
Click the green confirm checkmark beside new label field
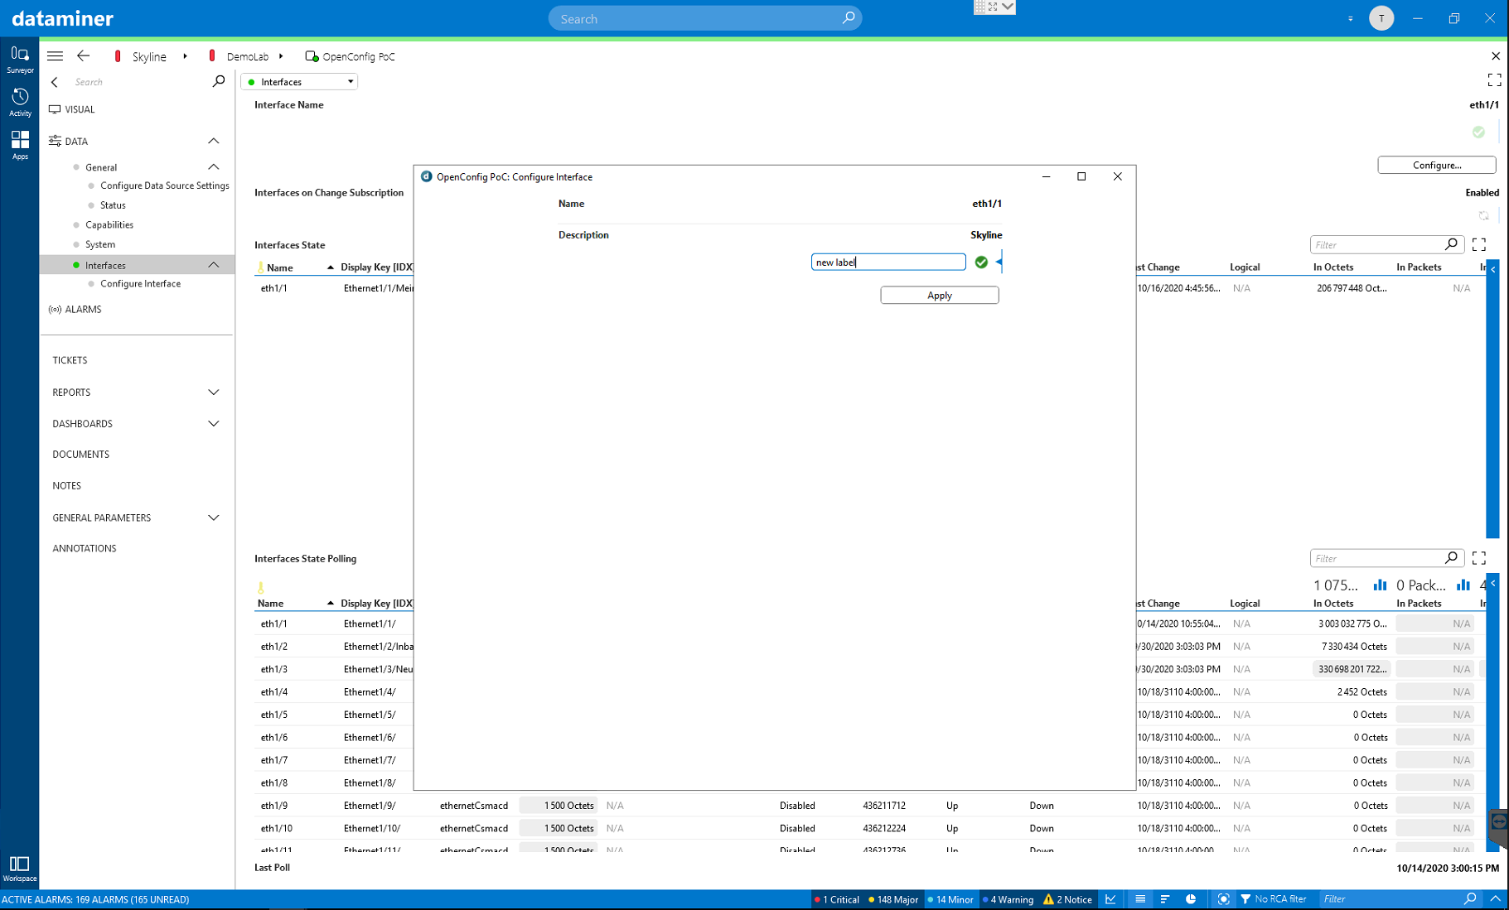(x=981, y=262)
